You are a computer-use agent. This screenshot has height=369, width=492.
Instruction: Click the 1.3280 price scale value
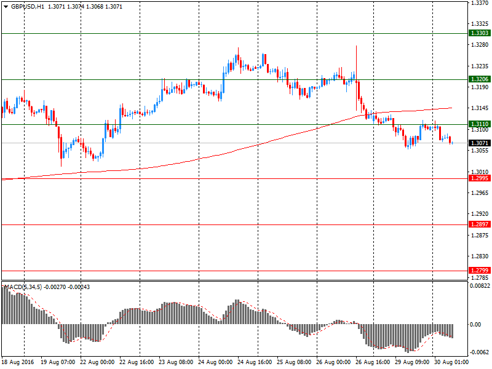pos(480,45)
